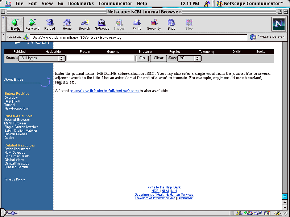The image size is (290, 217).
Task: Open the File menu
Action: click(x=20, y=4)
